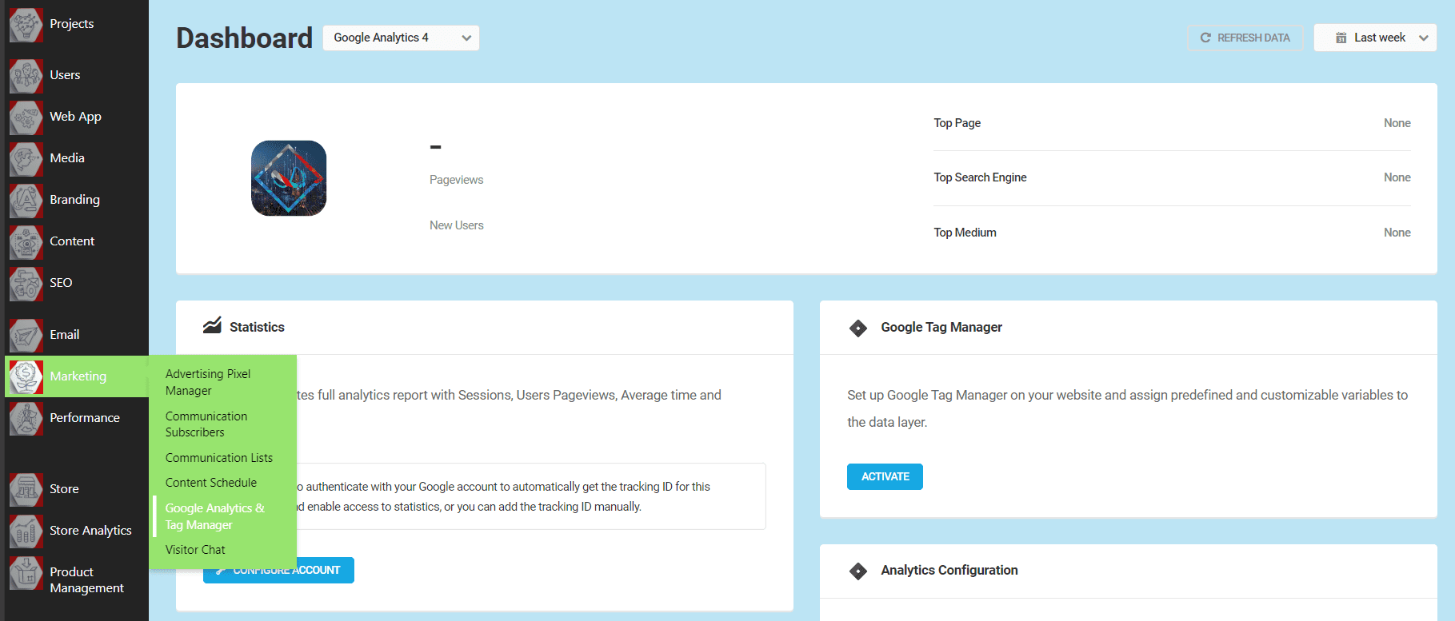The width and height of the screenshot is (1455, 621).
Task: Click the Users label in sidebar
Action: tap(65, 75)
